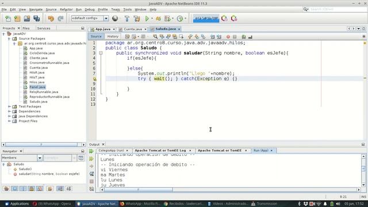Collapse the Source Packages node
The height and width of the screenshot is (207, 368).
pos(9,39)
